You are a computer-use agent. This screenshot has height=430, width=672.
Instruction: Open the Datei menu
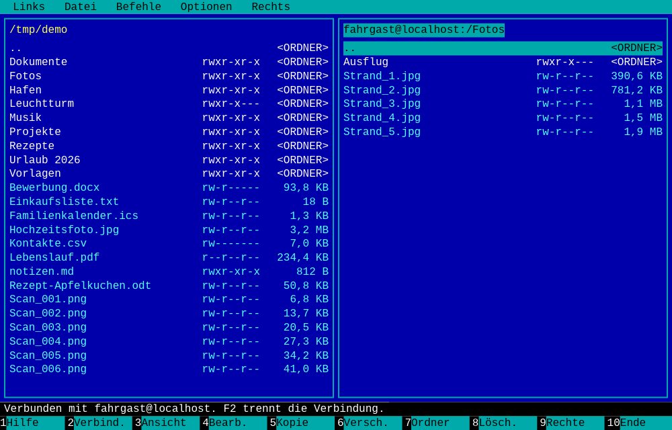pos(81,7)
